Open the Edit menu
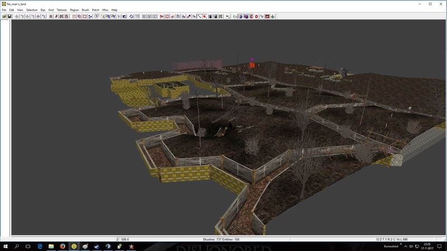 pos(11,10)
